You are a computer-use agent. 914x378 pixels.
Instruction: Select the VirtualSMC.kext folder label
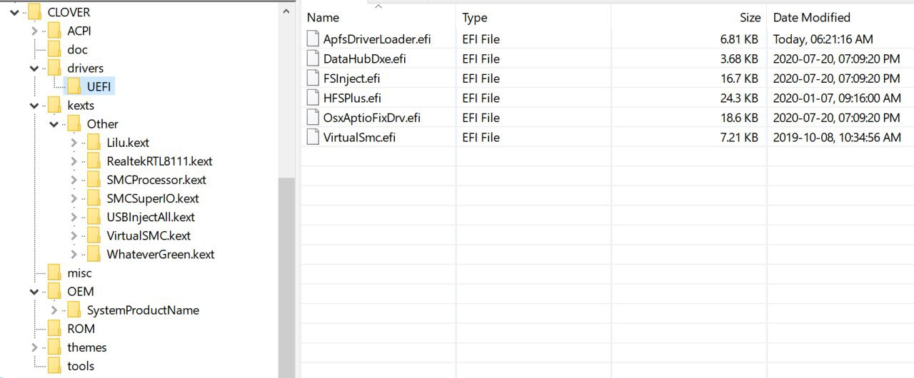point(149,235)
